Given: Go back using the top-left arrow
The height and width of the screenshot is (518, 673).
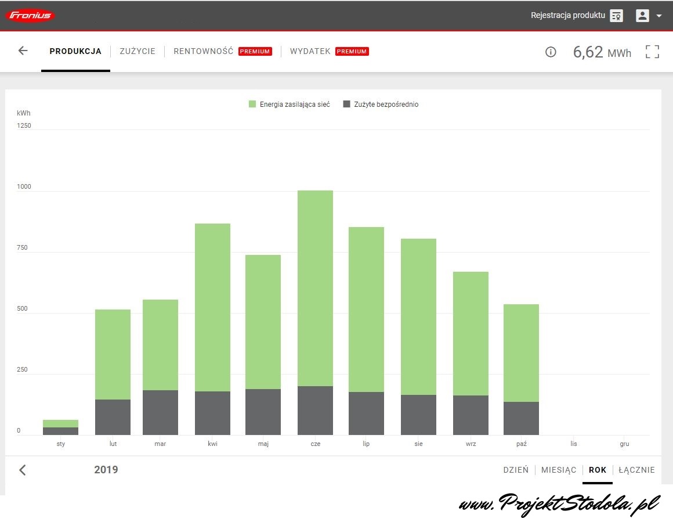Looking at the screenshot, I should pos(23,51).
